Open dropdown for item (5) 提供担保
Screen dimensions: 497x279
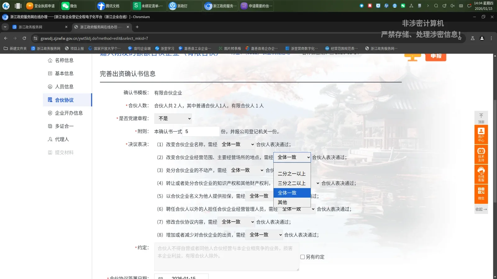tap(260, 196)
